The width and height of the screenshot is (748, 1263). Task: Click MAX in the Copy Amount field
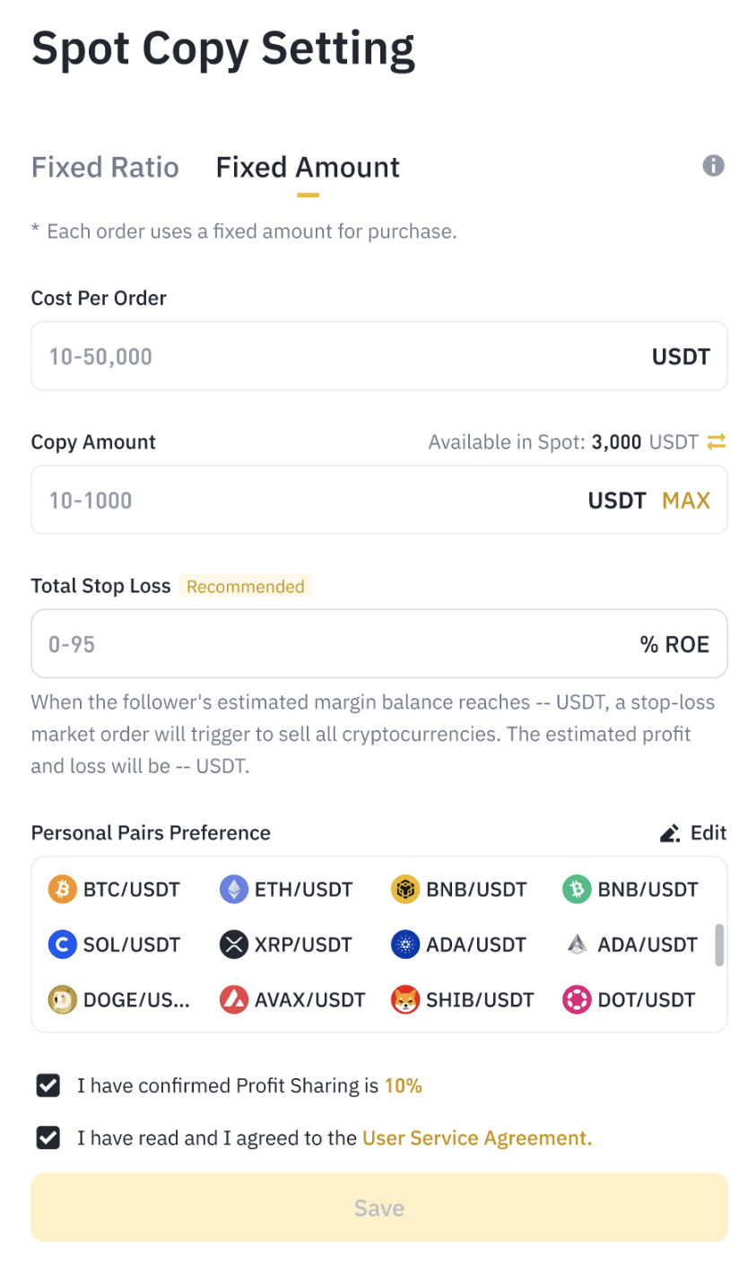point(686,501)
